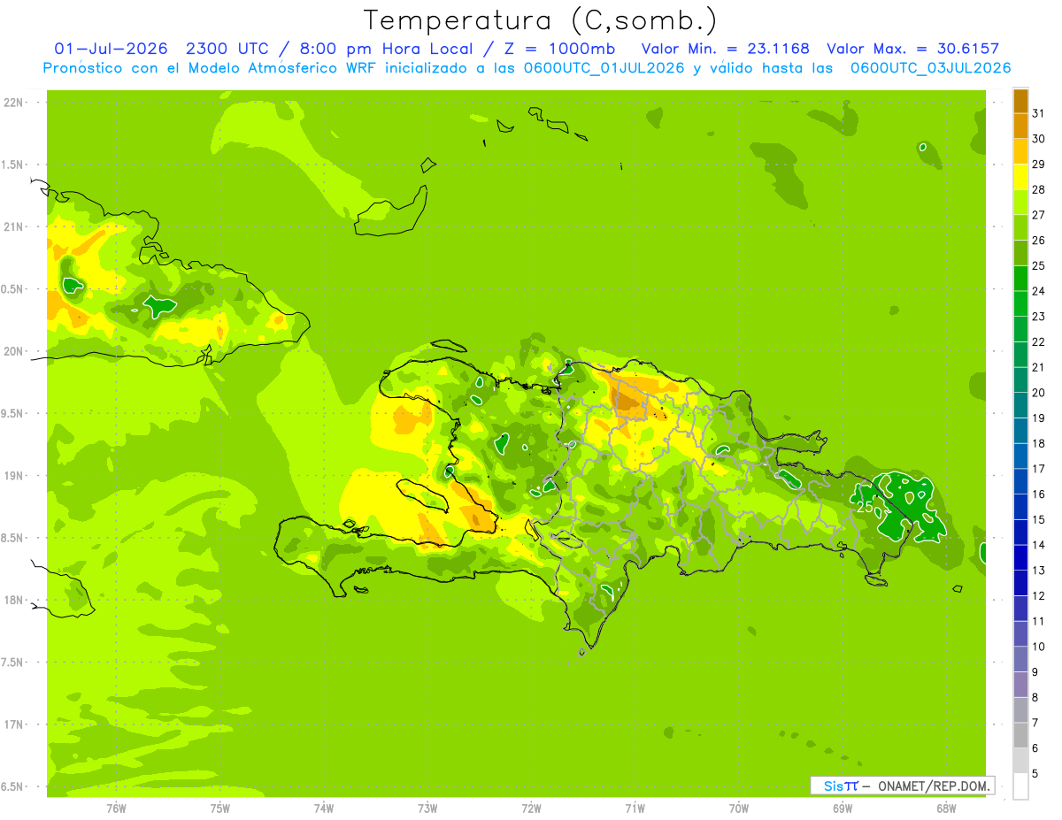The width and height of the screenshot is (1062, 820).
Task: Click the "19N" latitude label
Action: pos(13,475)
